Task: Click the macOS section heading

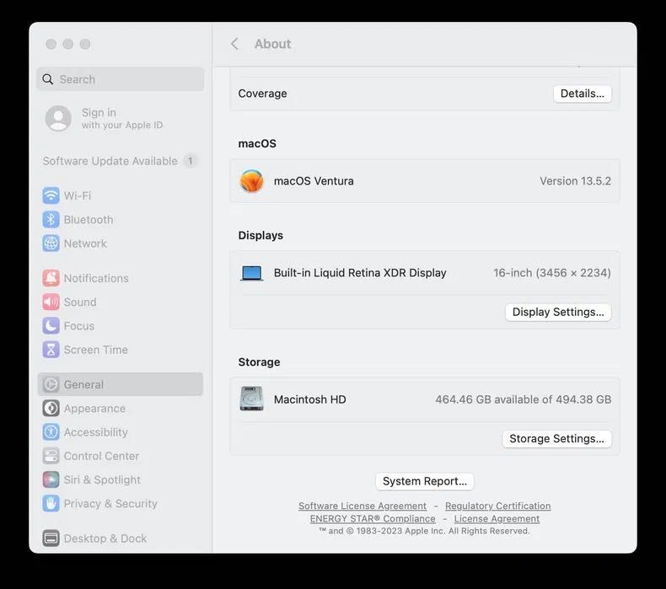Action: click(x=257, y=143)
